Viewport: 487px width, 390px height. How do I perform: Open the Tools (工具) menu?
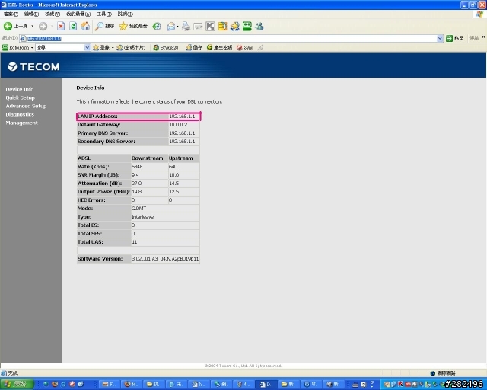click(x=104, y=14)
